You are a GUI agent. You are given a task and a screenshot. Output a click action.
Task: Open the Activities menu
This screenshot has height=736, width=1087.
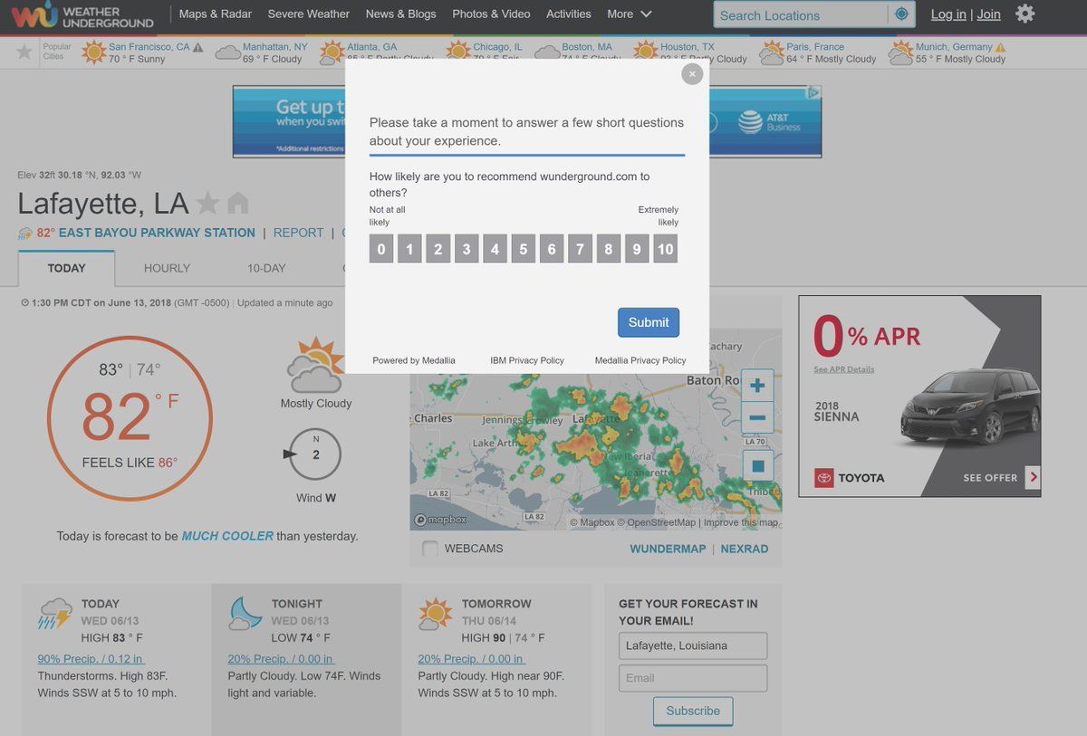pyautogui.click(x=569, y=14)
